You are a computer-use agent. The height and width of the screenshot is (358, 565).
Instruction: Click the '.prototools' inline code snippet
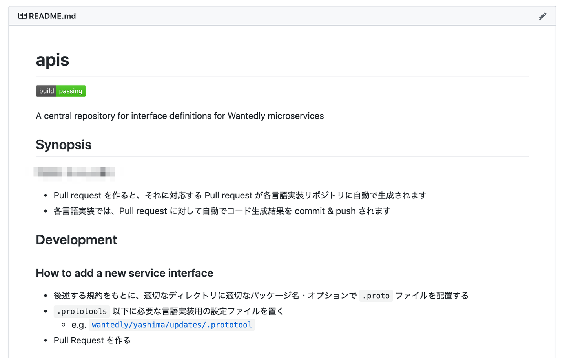coord(82,312)
